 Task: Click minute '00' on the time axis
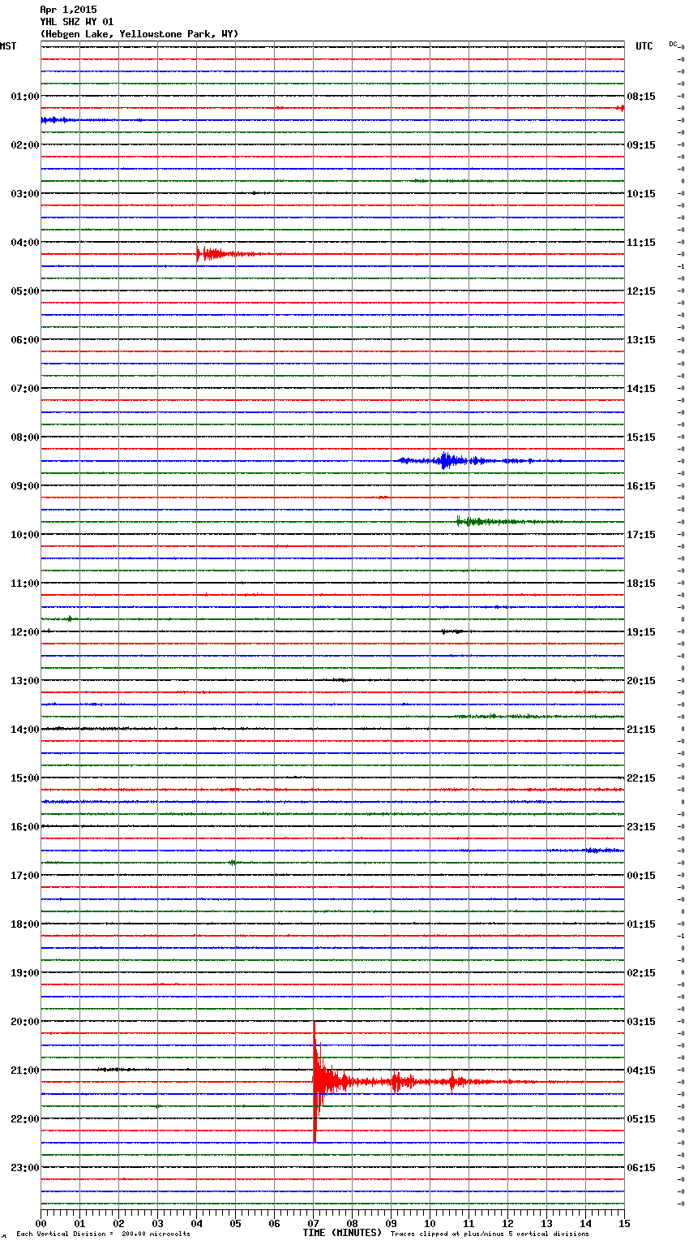(x=41, y=1223)
